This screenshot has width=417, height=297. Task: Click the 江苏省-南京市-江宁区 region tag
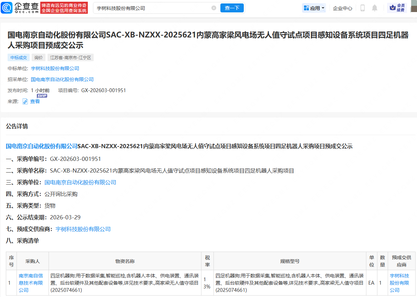[x=70, y=57]
